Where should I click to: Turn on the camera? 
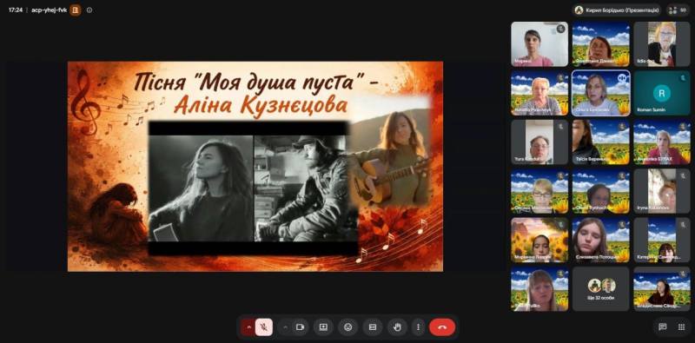300,327
